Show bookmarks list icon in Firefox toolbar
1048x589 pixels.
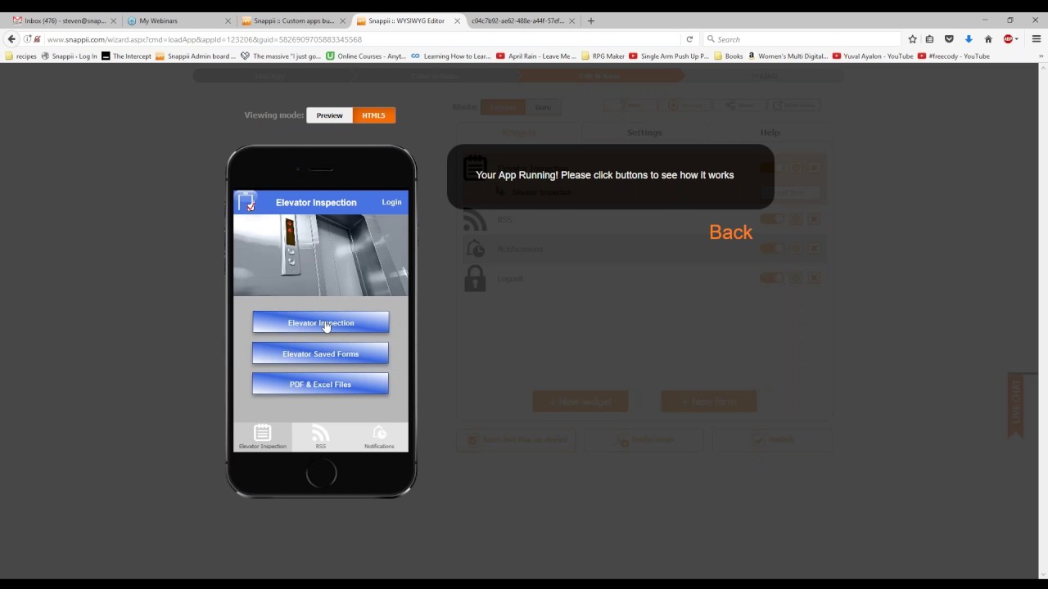click(x=930, y=39)
